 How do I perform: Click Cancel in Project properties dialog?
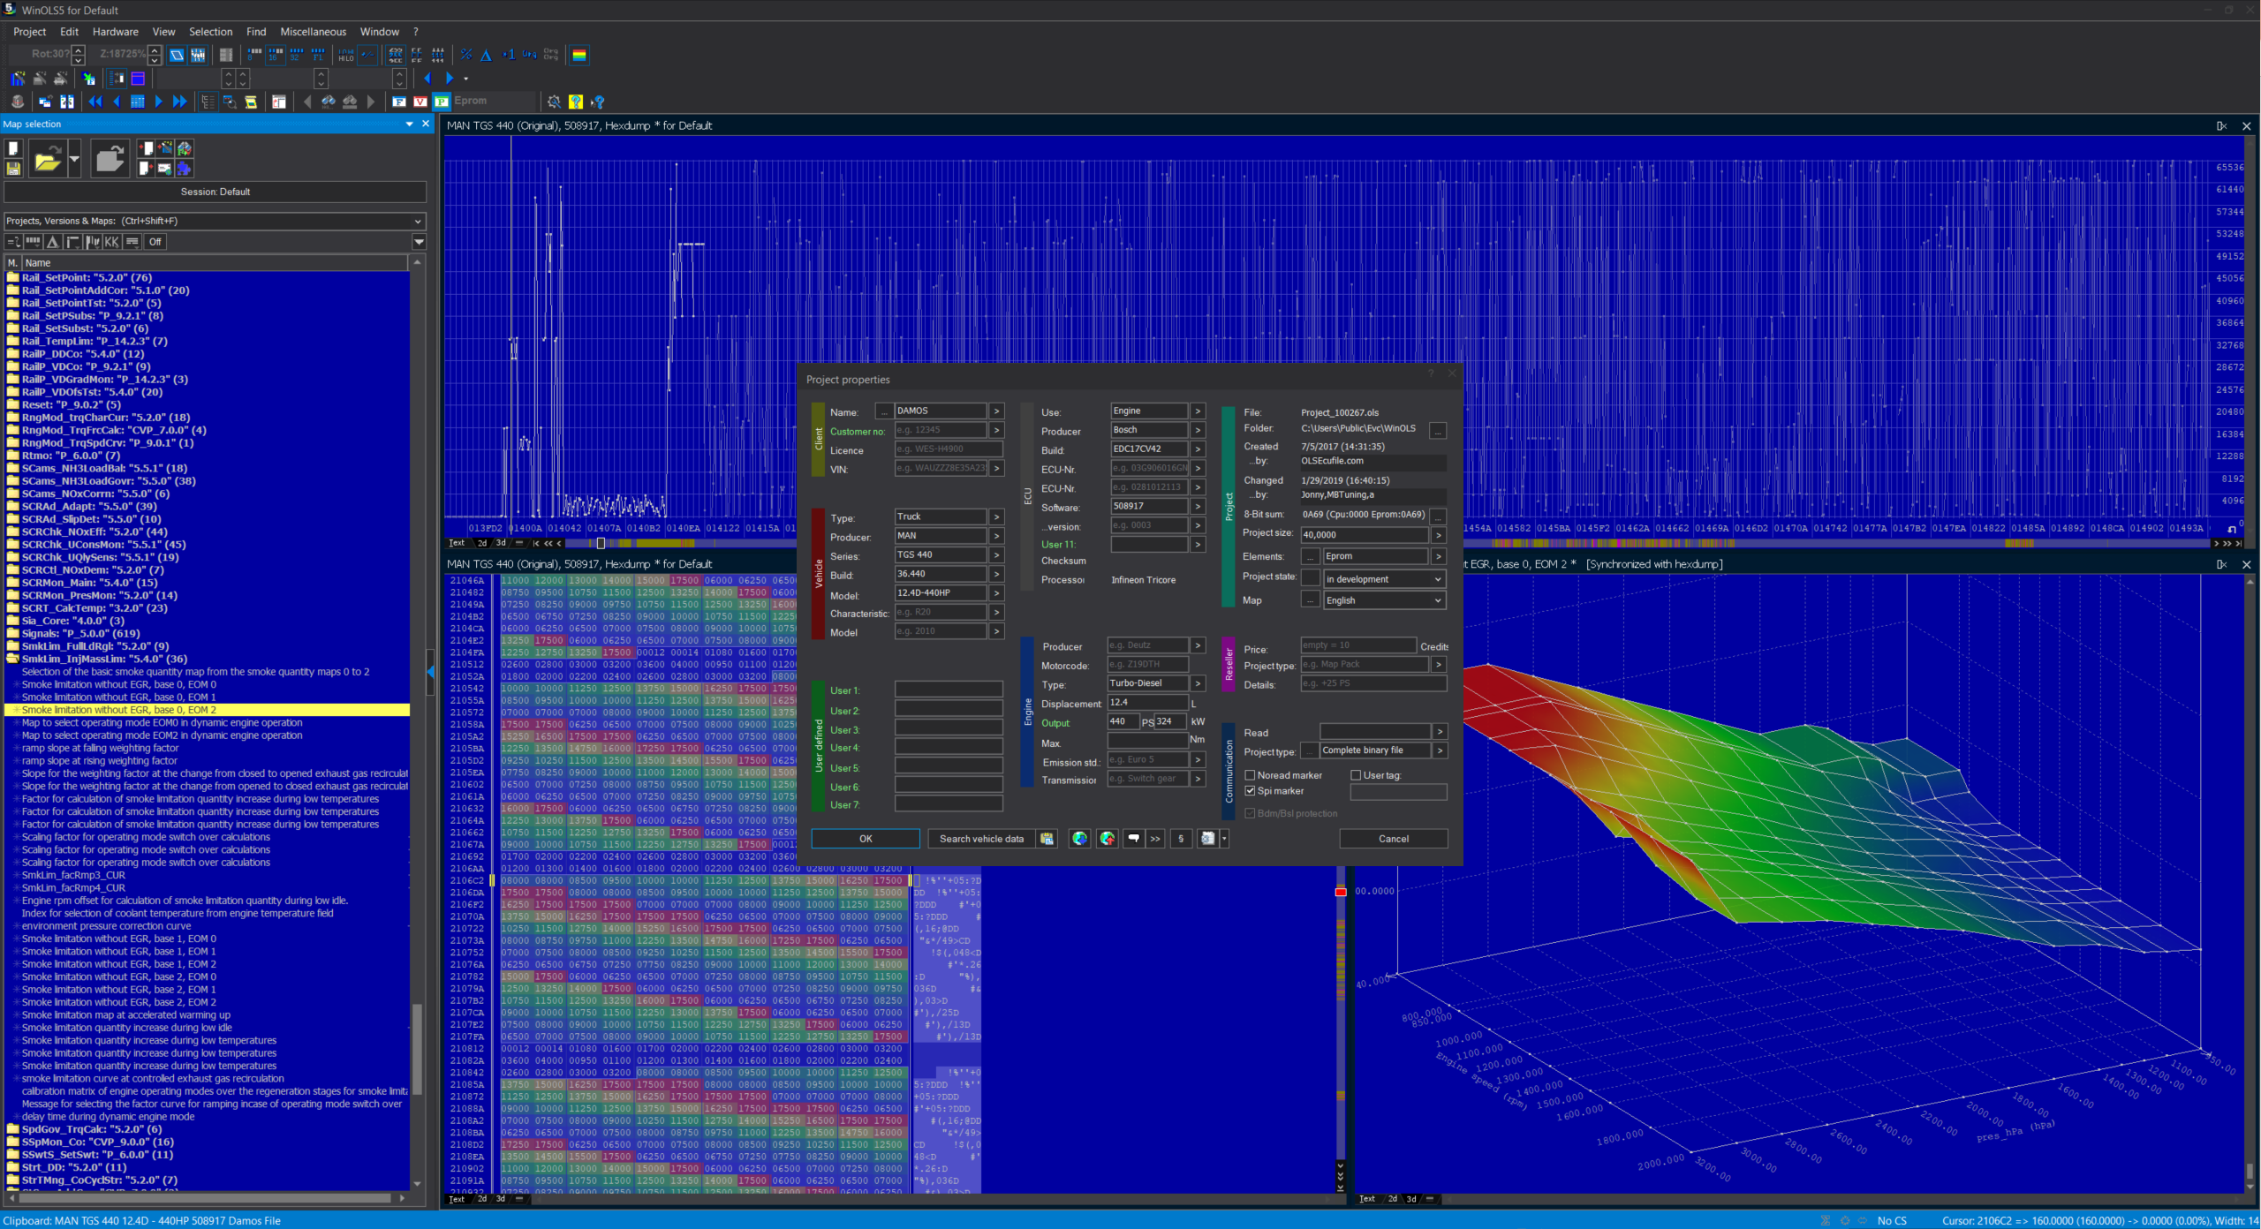1393,839
